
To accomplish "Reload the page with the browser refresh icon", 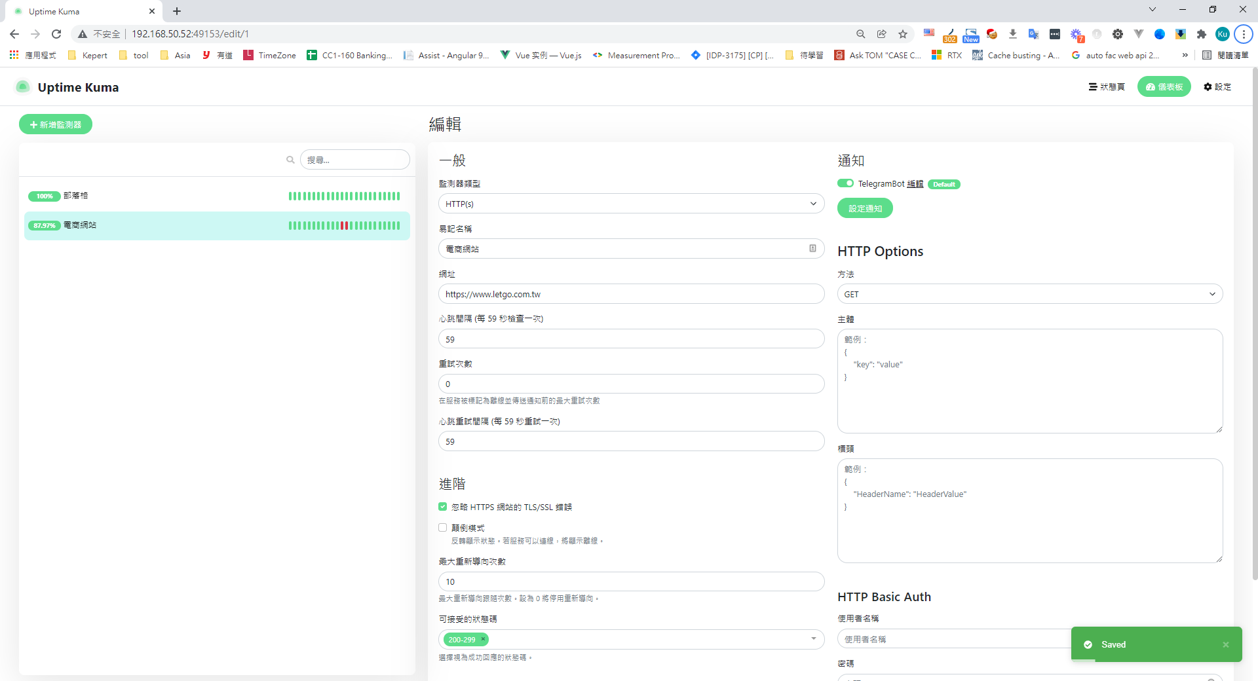I will [56, 34].
